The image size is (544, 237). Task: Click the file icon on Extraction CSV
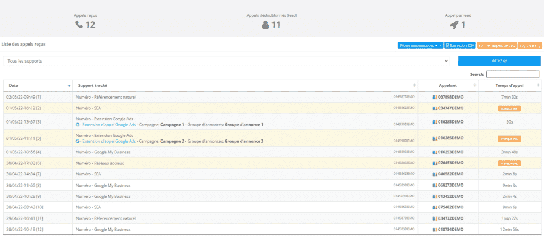coord(447,46)
